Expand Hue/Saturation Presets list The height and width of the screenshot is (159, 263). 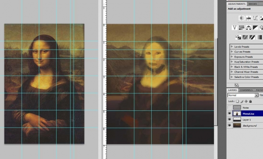point(232,62)
